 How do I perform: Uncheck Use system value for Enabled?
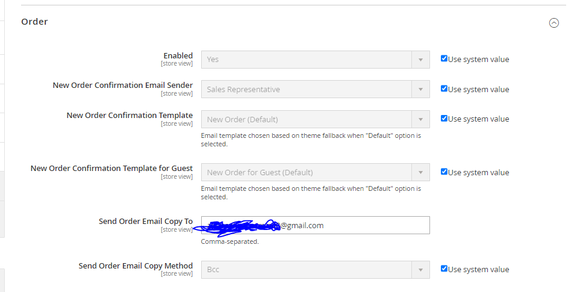444,59
